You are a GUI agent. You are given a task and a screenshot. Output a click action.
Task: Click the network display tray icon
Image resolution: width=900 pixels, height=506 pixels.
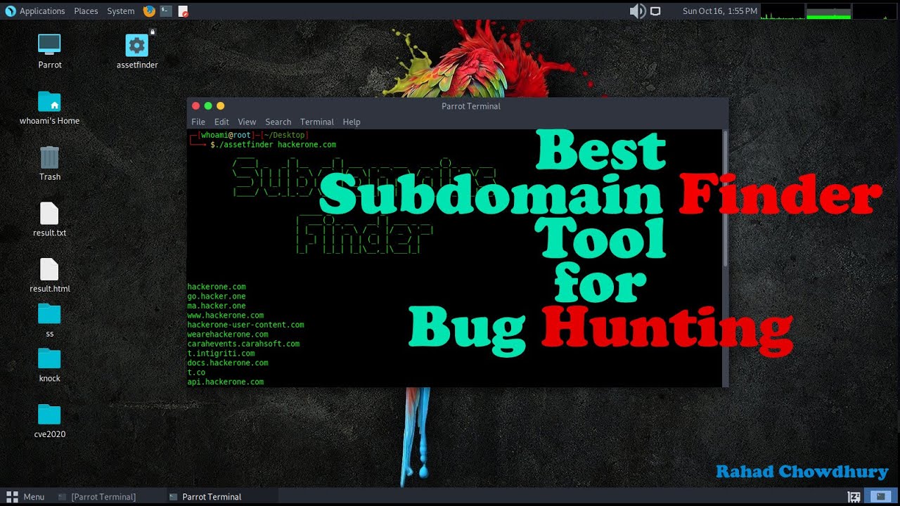[655, 11]
